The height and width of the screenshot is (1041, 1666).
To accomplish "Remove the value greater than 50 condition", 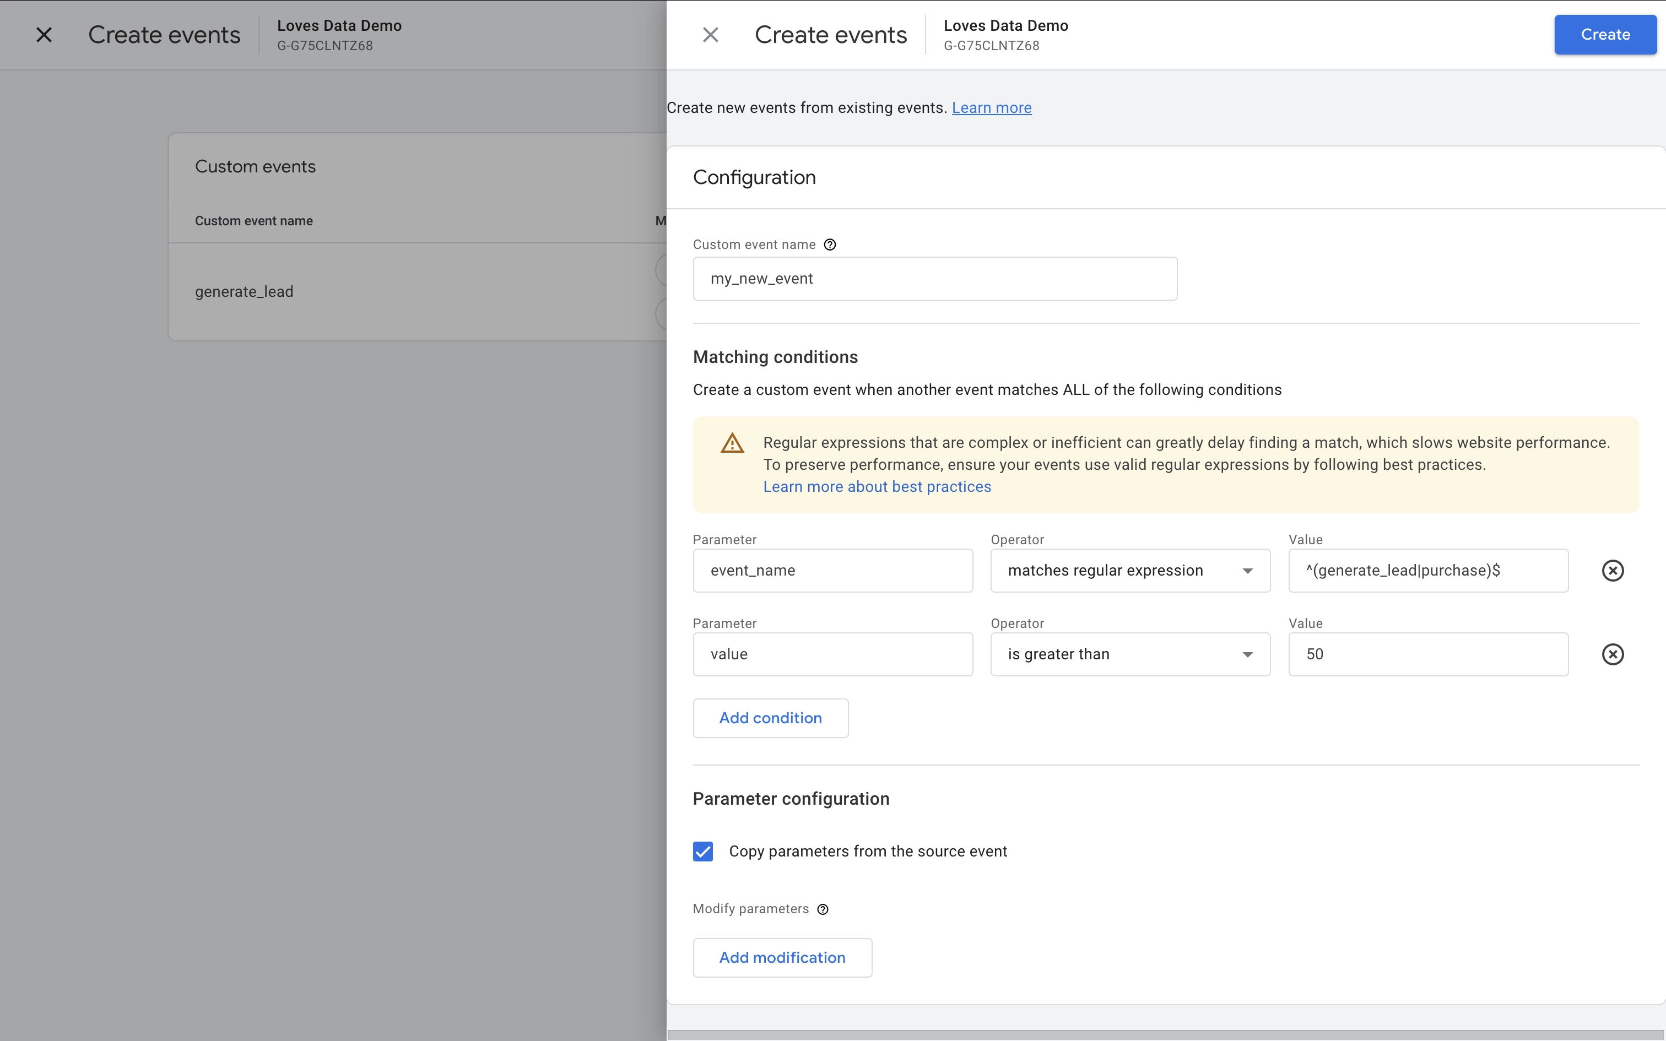I will (1613, 654).
